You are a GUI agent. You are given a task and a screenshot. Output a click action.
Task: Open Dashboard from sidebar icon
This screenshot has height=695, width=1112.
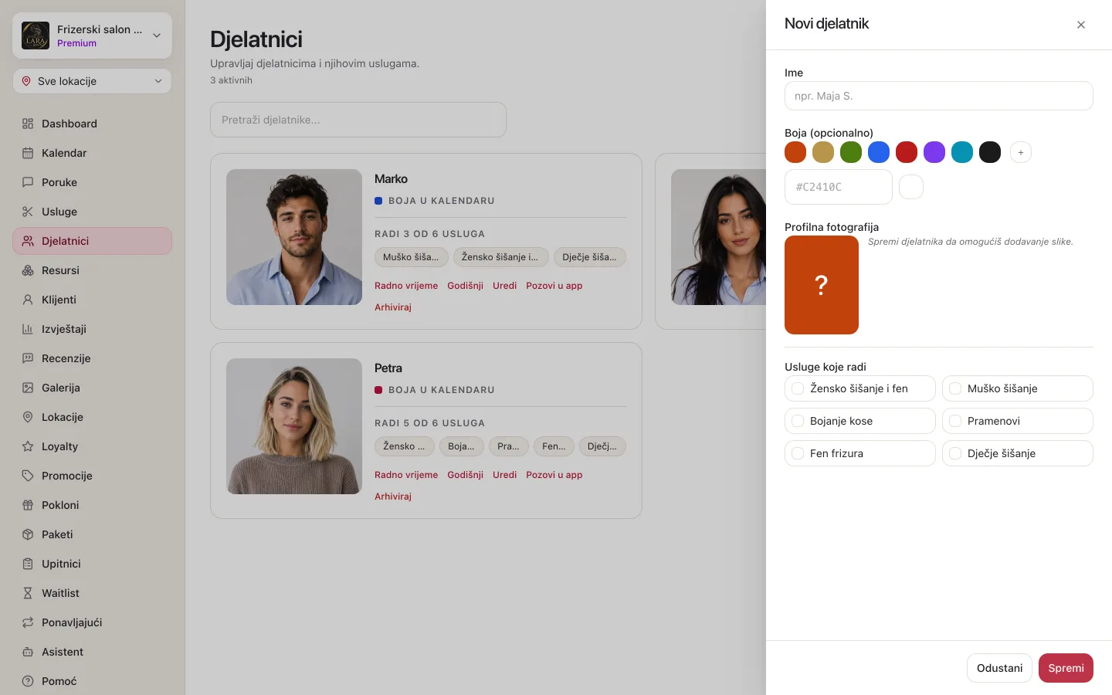[28, 124]
